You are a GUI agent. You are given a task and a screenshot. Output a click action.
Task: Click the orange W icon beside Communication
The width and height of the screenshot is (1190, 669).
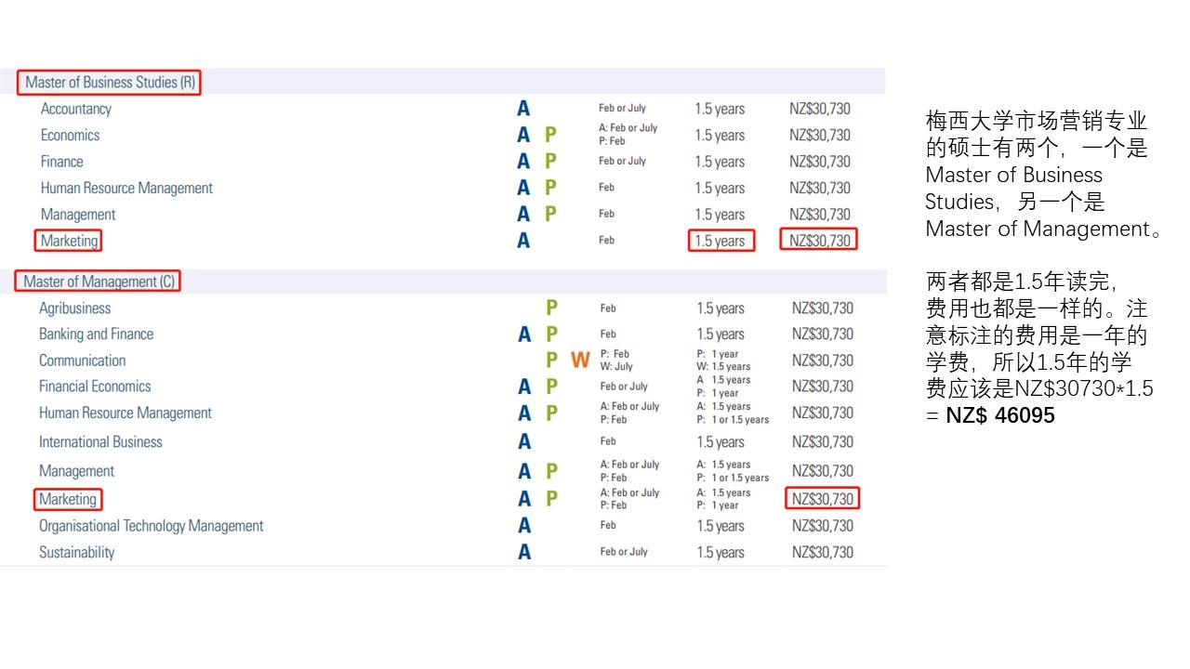coord(580,361)
